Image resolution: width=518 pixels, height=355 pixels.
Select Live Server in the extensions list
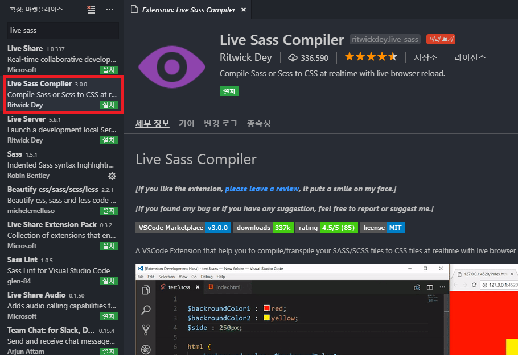point(63,130)
